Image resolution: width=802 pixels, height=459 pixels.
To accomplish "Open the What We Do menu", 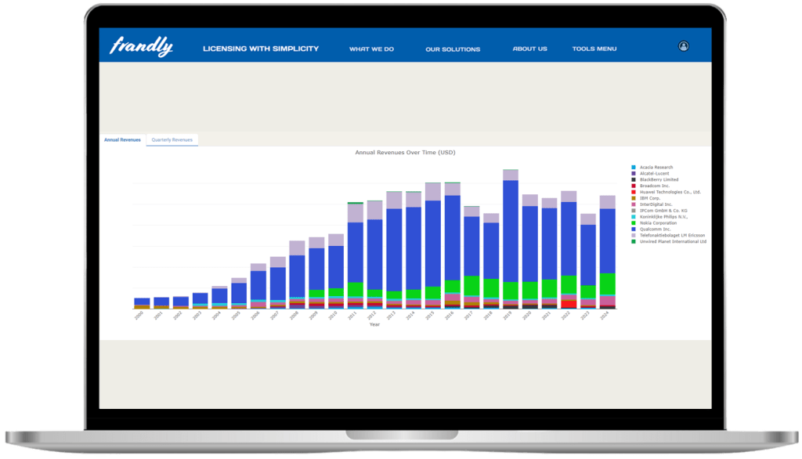I will (371, 49).
